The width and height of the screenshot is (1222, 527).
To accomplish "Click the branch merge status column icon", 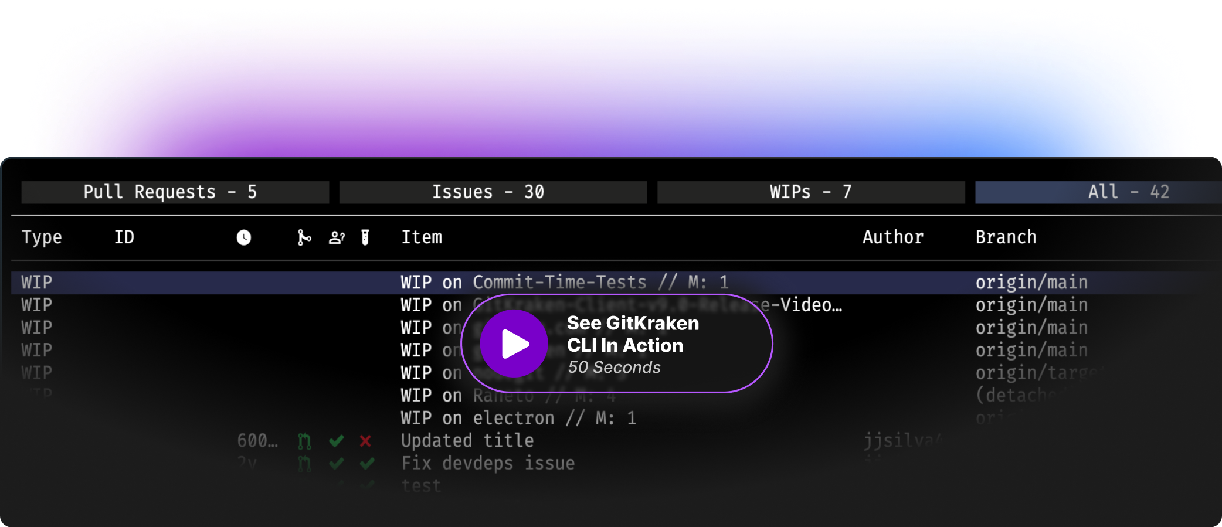I will coord(304,237).
